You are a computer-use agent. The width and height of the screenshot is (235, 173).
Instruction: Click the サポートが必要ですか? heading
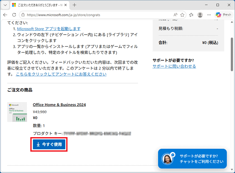[173, 60]
